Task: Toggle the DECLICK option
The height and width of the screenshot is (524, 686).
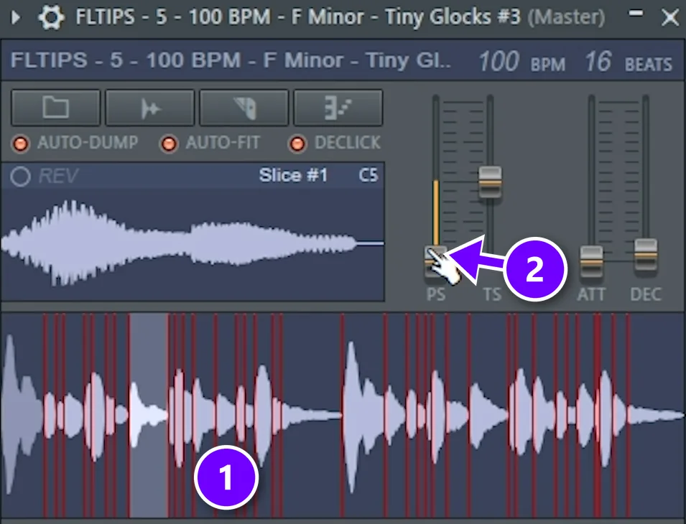Action: coord(297,144)
